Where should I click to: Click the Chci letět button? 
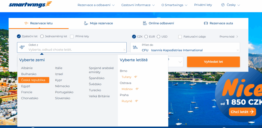click(243, 112)
